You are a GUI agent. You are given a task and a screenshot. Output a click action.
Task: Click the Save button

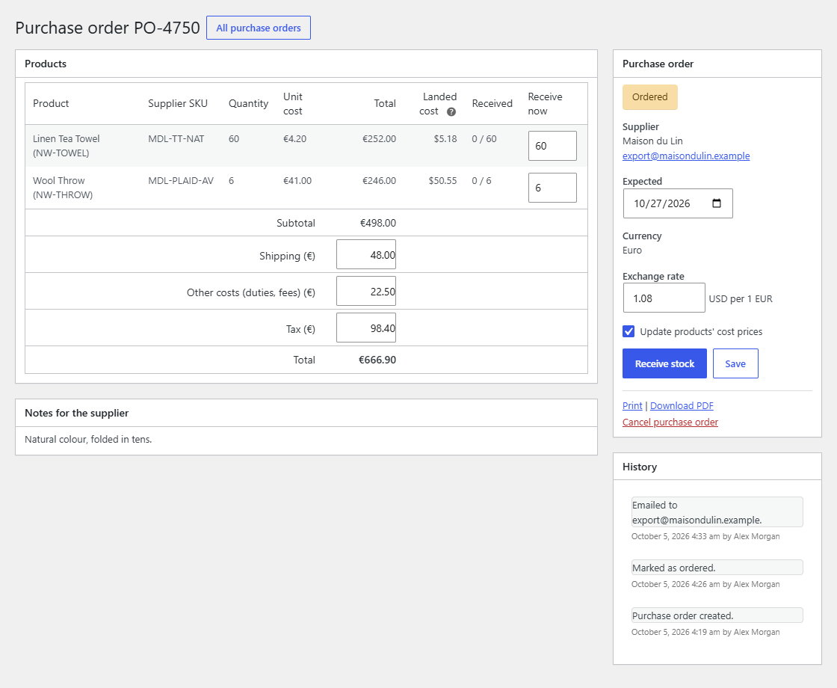pos(735,363)
